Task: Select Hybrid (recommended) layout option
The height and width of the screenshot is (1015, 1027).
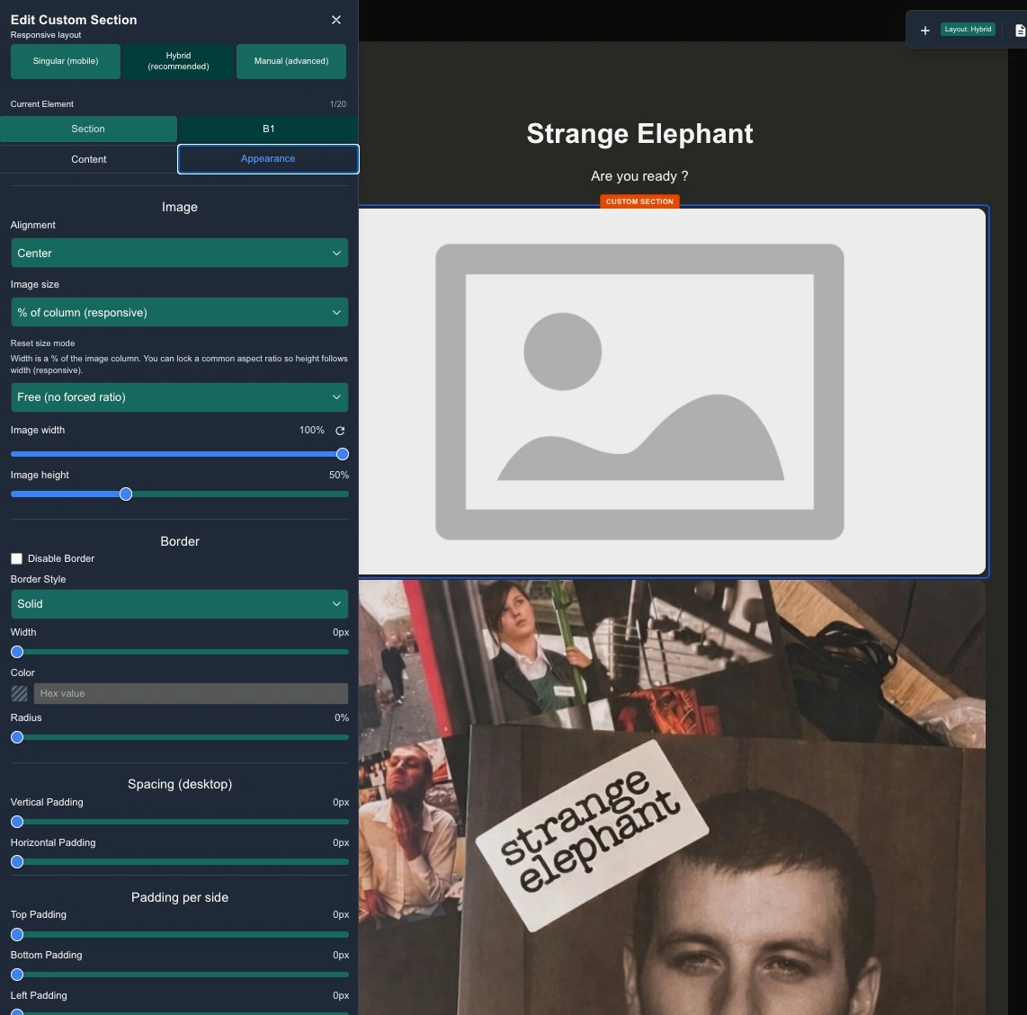Action: tap(178, 61)
